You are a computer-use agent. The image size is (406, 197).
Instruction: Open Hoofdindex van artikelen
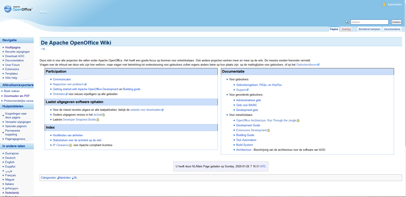pos(68,135)
